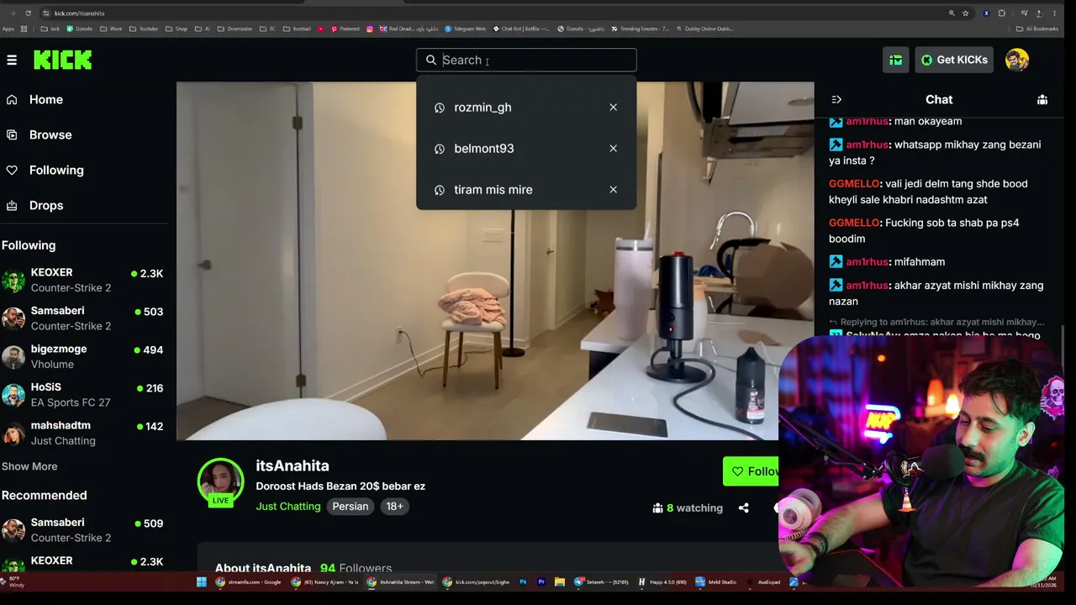Collapse the chat panel arrow icon
This screenshot has width=1076, height=605.
tap(836, 99)
